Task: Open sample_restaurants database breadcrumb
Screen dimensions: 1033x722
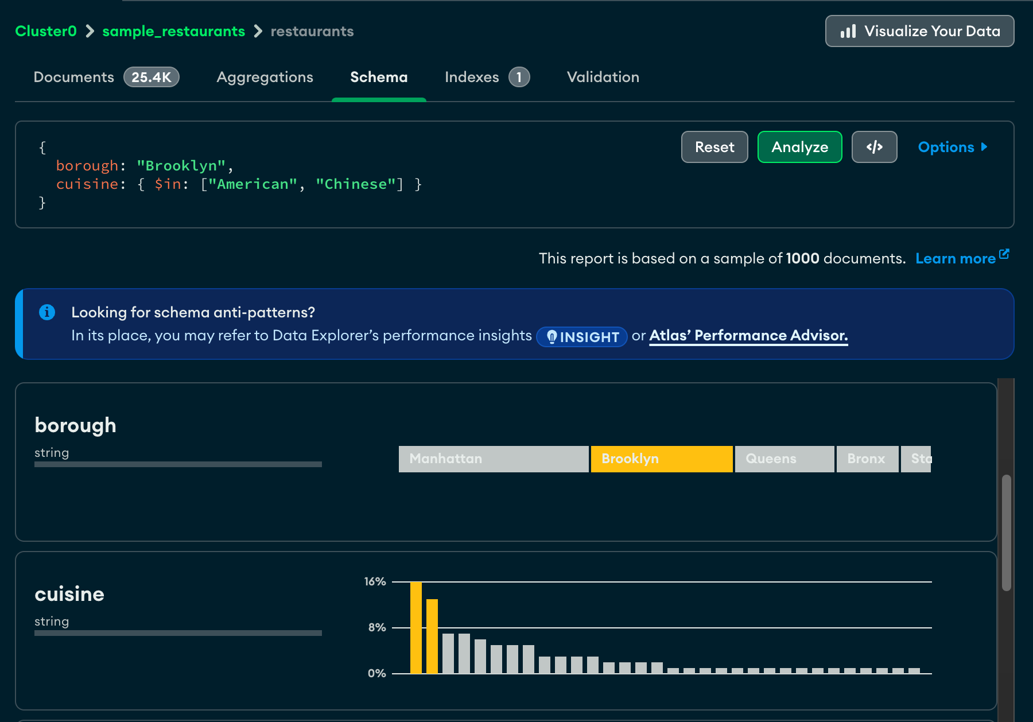Action: click(173, 31)
